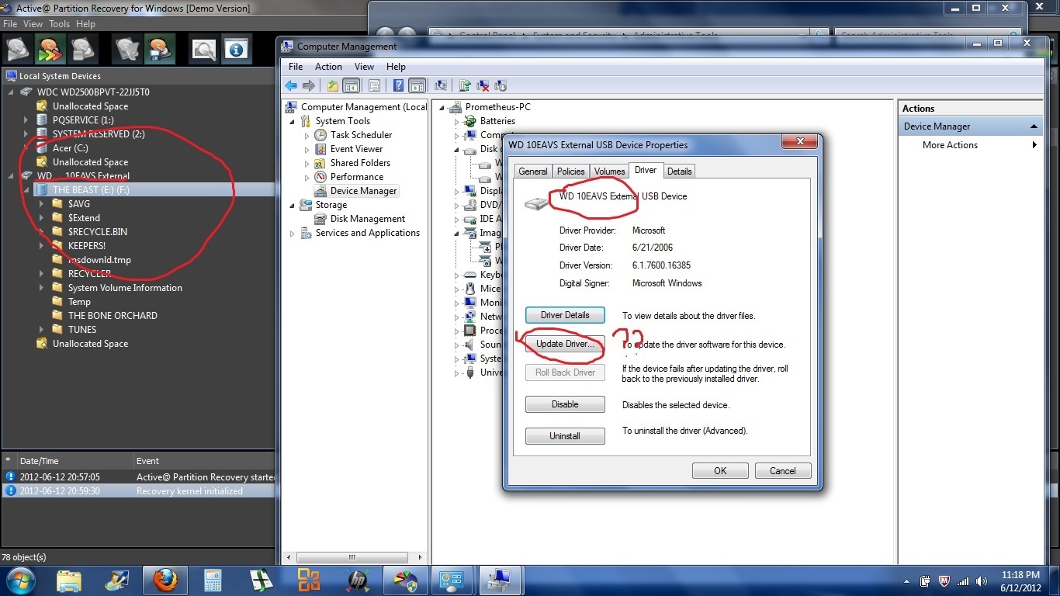Expand Services and Applications node
Image resolution: width=1060 pixels, height=596 pixels.
click(293, 233)
